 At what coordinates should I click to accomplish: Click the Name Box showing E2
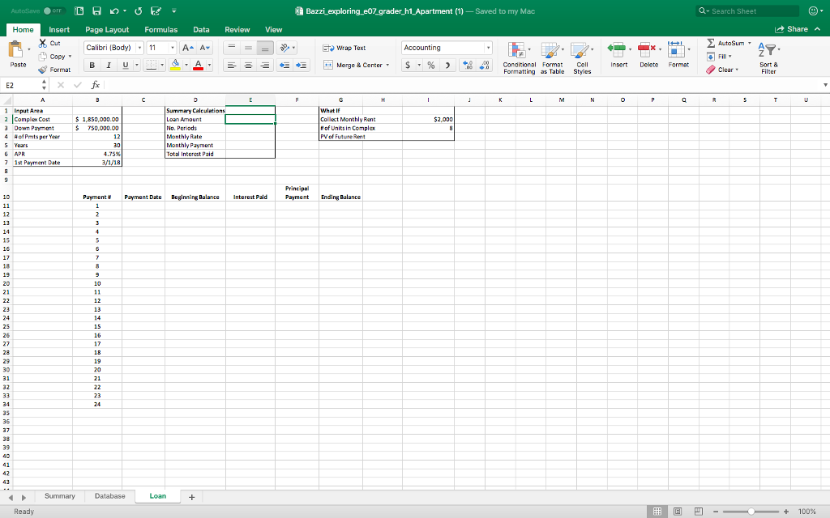pos(18,84)
